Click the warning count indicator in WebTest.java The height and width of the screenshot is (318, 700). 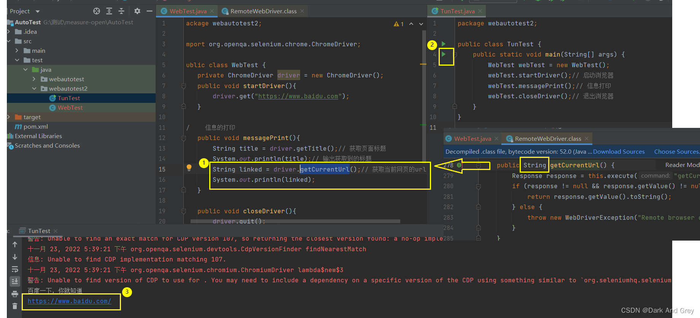click(399, 24)
